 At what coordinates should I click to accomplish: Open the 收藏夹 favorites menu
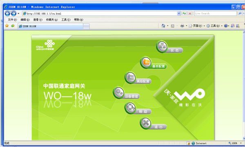point(52,20)
